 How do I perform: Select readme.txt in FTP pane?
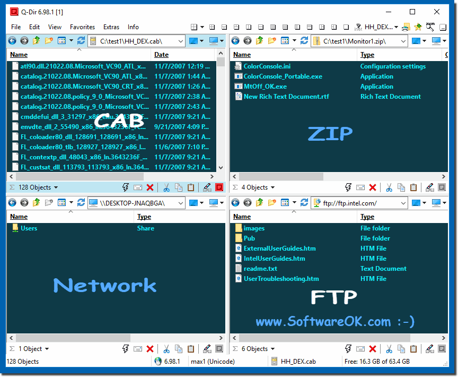(x=260, y=269)
